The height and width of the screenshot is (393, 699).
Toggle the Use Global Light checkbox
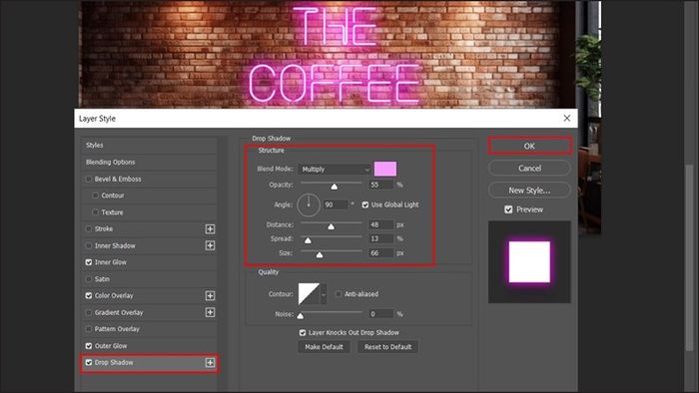[x=365, y=204]
